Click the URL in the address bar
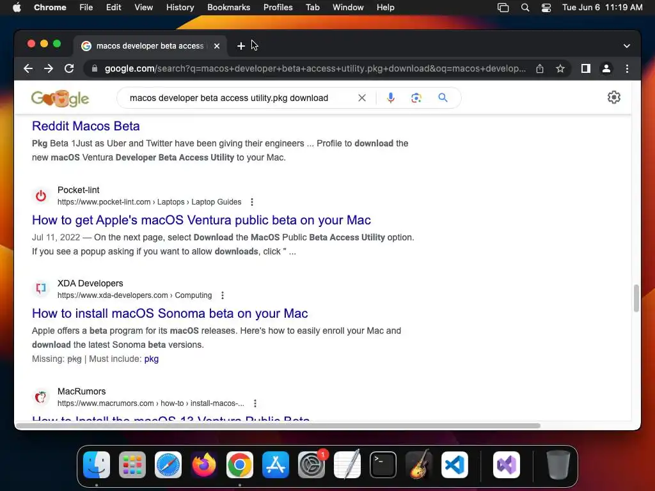Screen dimensions: 655x491 click(315, 68)
